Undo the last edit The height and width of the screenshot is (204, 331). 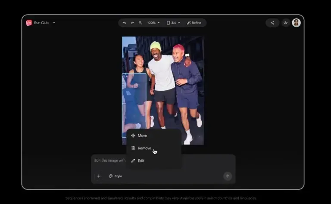[124, 23]
